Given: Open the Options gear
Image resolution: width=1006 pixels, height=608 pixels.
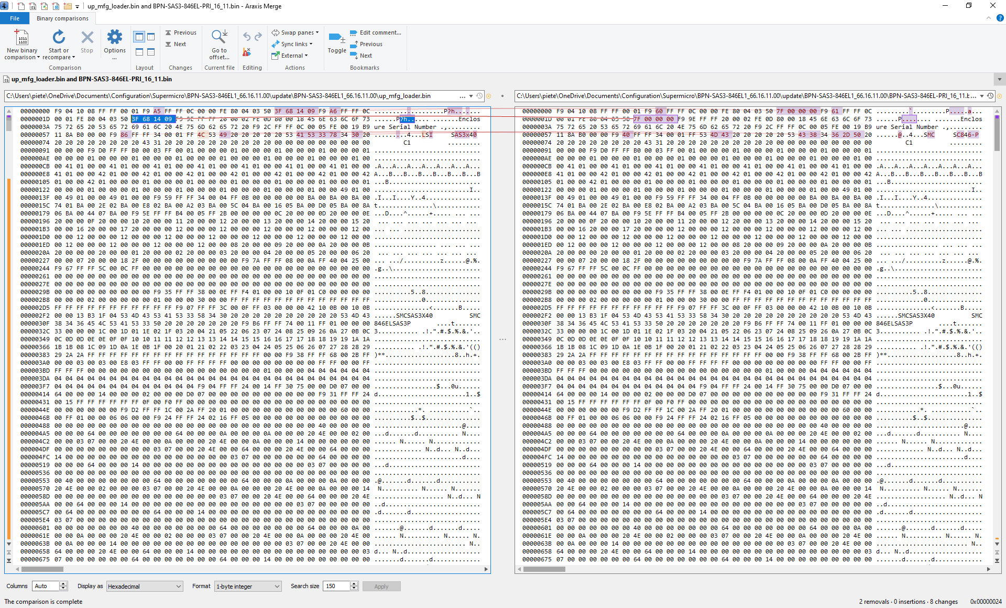Looking at the screenshot, I should (x=114, y=38).
